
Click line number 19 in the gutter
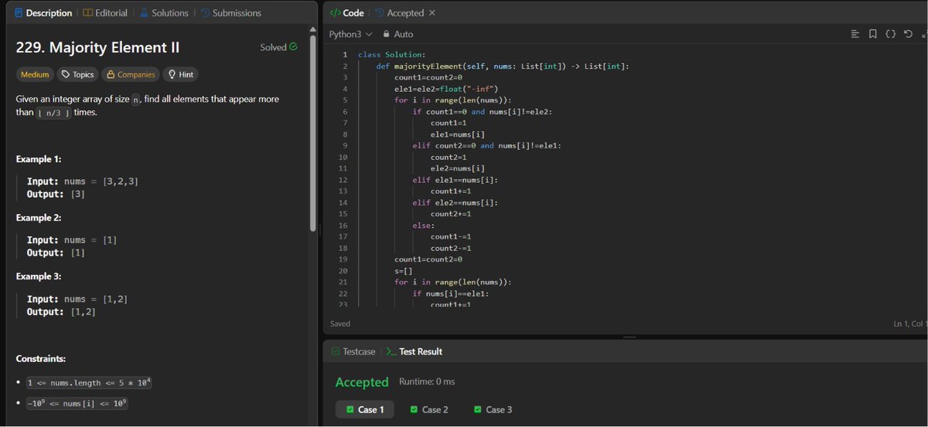(343, 259)
